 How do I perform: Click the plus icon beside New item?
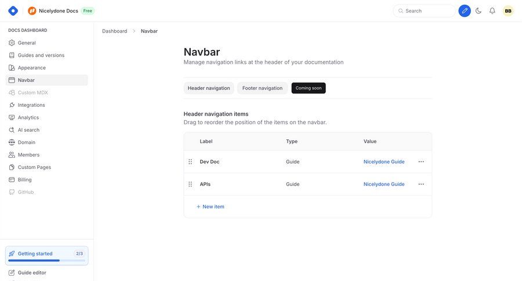click(x=198, y=207)
